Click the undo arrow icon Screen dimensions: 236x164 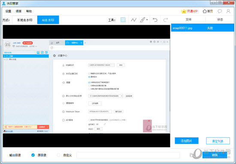[155, 20]
